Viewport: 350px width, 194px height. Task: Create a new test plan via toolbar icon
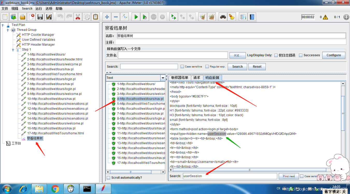point(5,17)
